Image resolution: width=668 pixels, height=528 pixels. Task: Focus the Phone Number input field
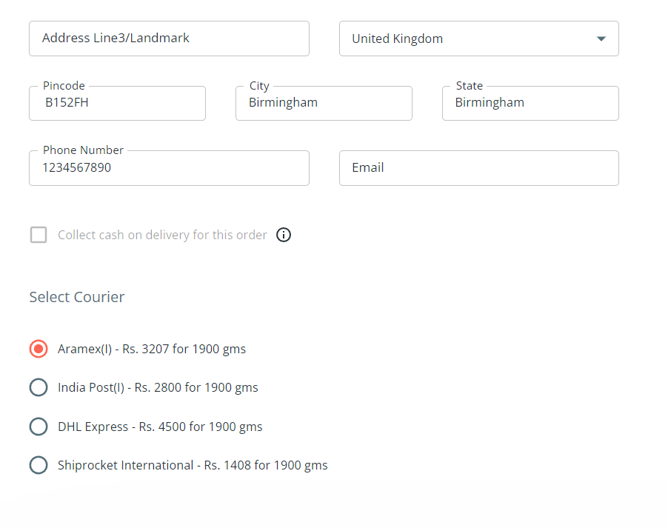(169, 168)
